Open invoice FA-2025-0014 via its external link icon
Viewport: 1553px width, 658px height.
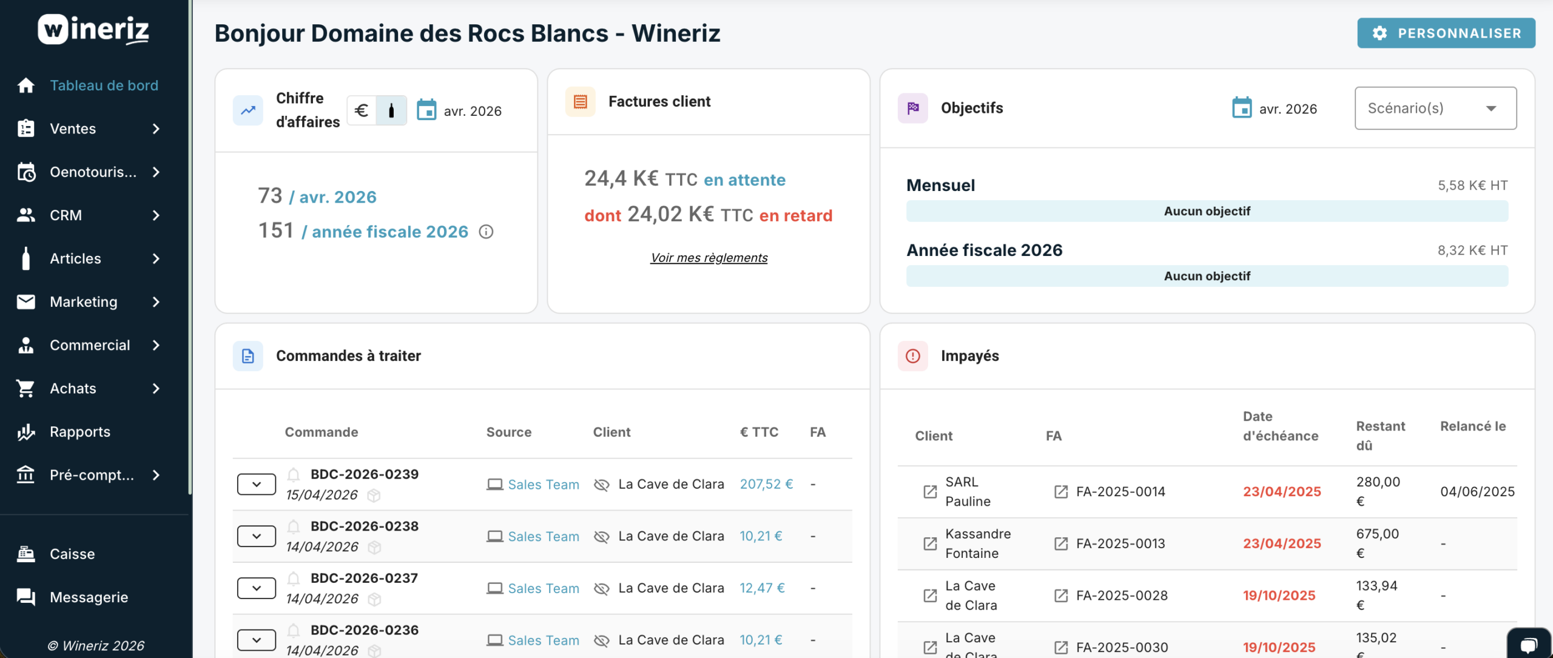point(1060,492)
